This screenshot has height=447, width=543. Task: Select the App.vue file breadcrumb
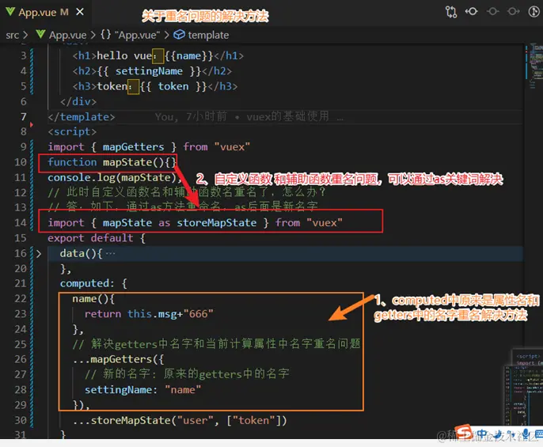[x=61, y=35]
